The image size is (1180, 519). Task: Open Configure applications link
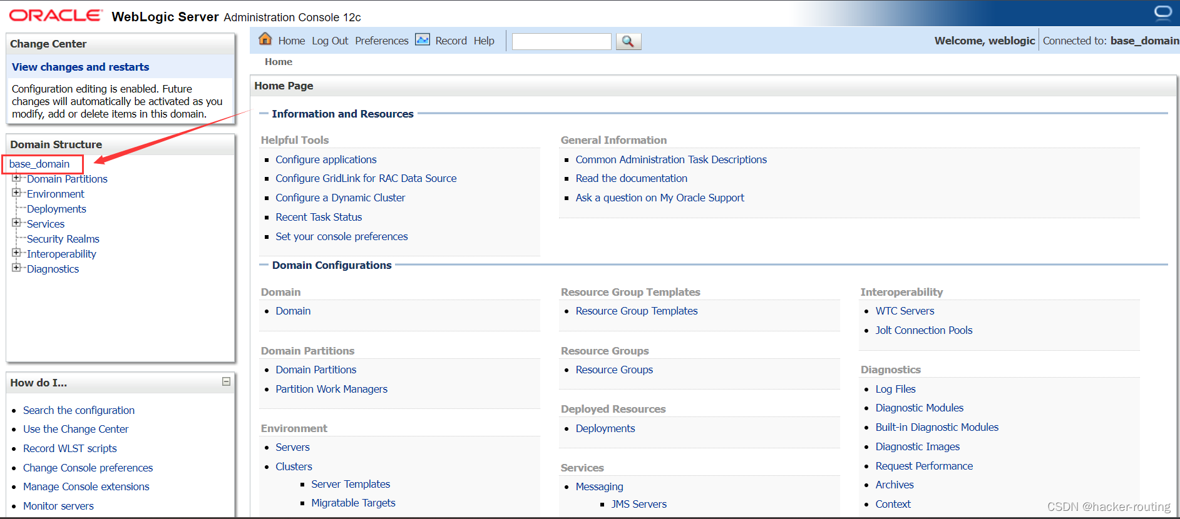[x=326, y=159]
